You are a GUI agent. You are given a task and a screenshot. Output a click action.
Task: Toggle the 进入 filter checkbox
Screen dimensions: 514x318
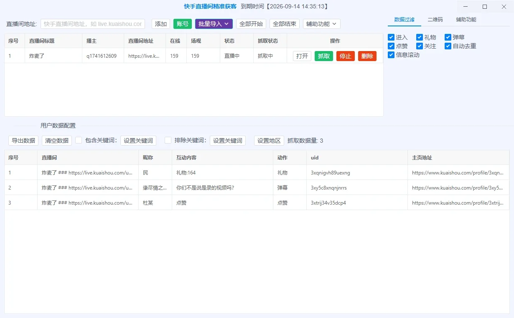pyautogui.click(x=391, y=37)
